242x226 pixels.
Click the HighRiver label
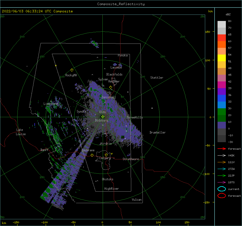112,189
